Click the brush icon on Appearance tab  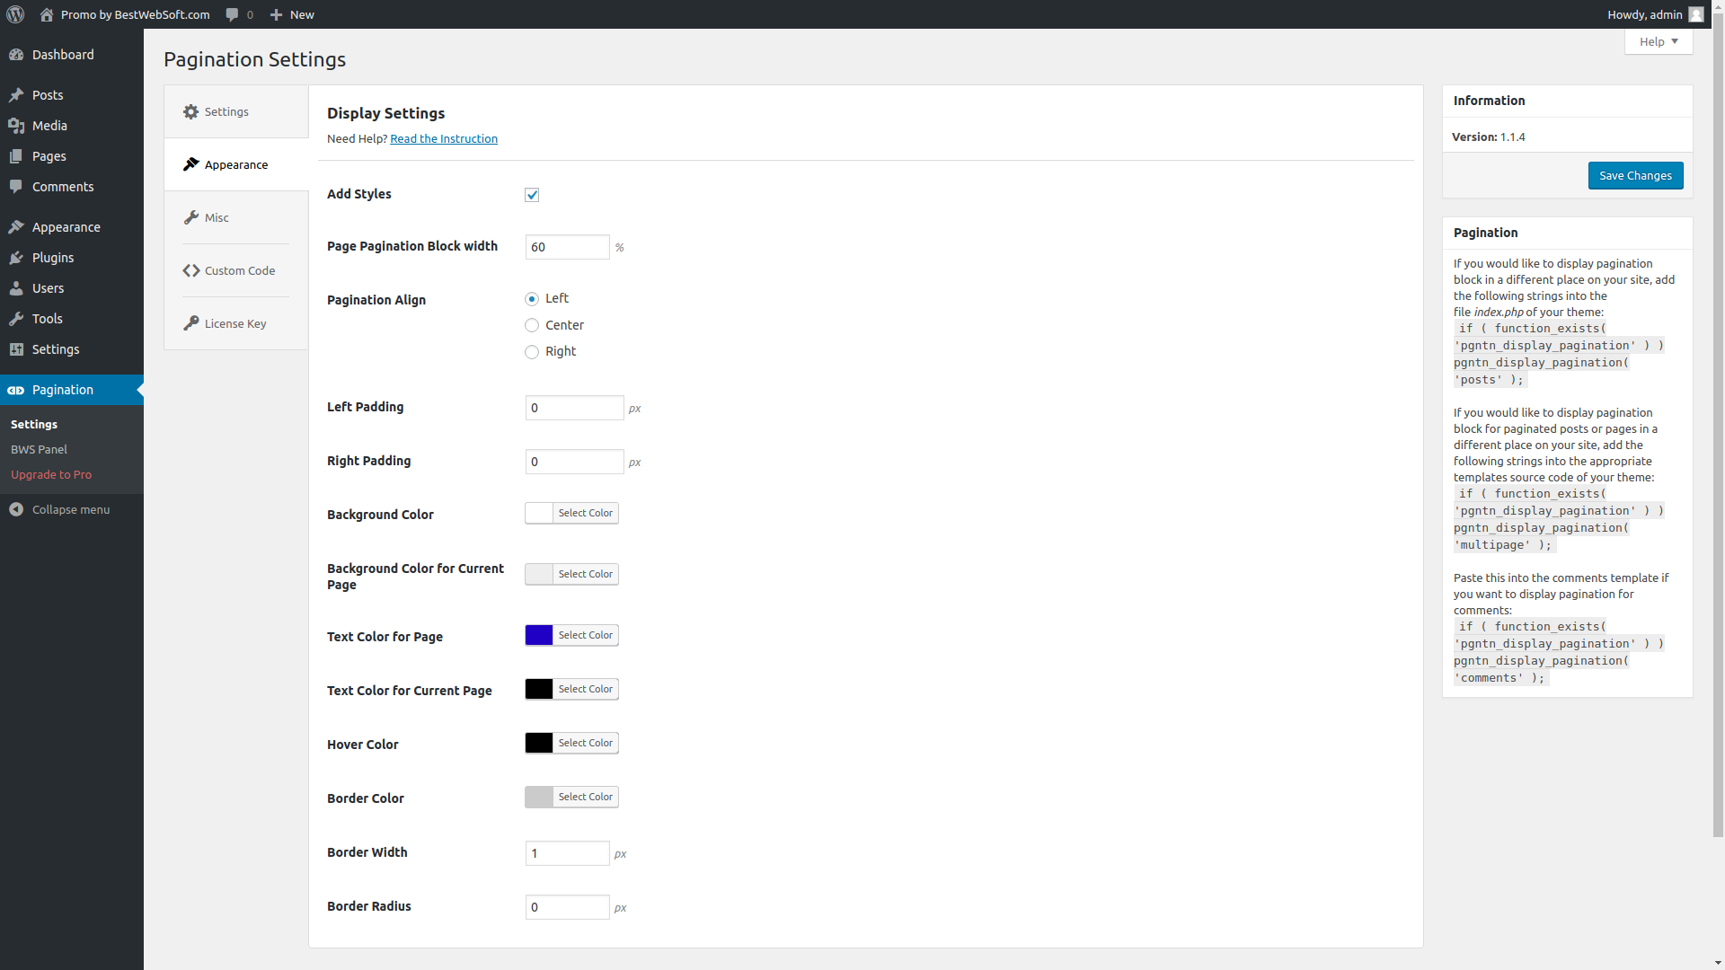(190, 164)
